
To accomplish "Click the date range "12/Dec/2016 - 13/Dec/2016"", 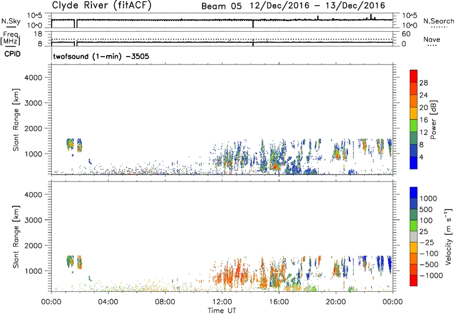I will [318, 6].
